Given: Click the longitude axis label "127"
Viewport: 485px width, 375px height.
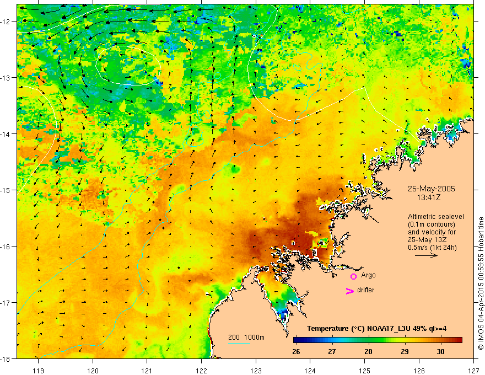Looking at the screenshot, I should tap(473, 371).
